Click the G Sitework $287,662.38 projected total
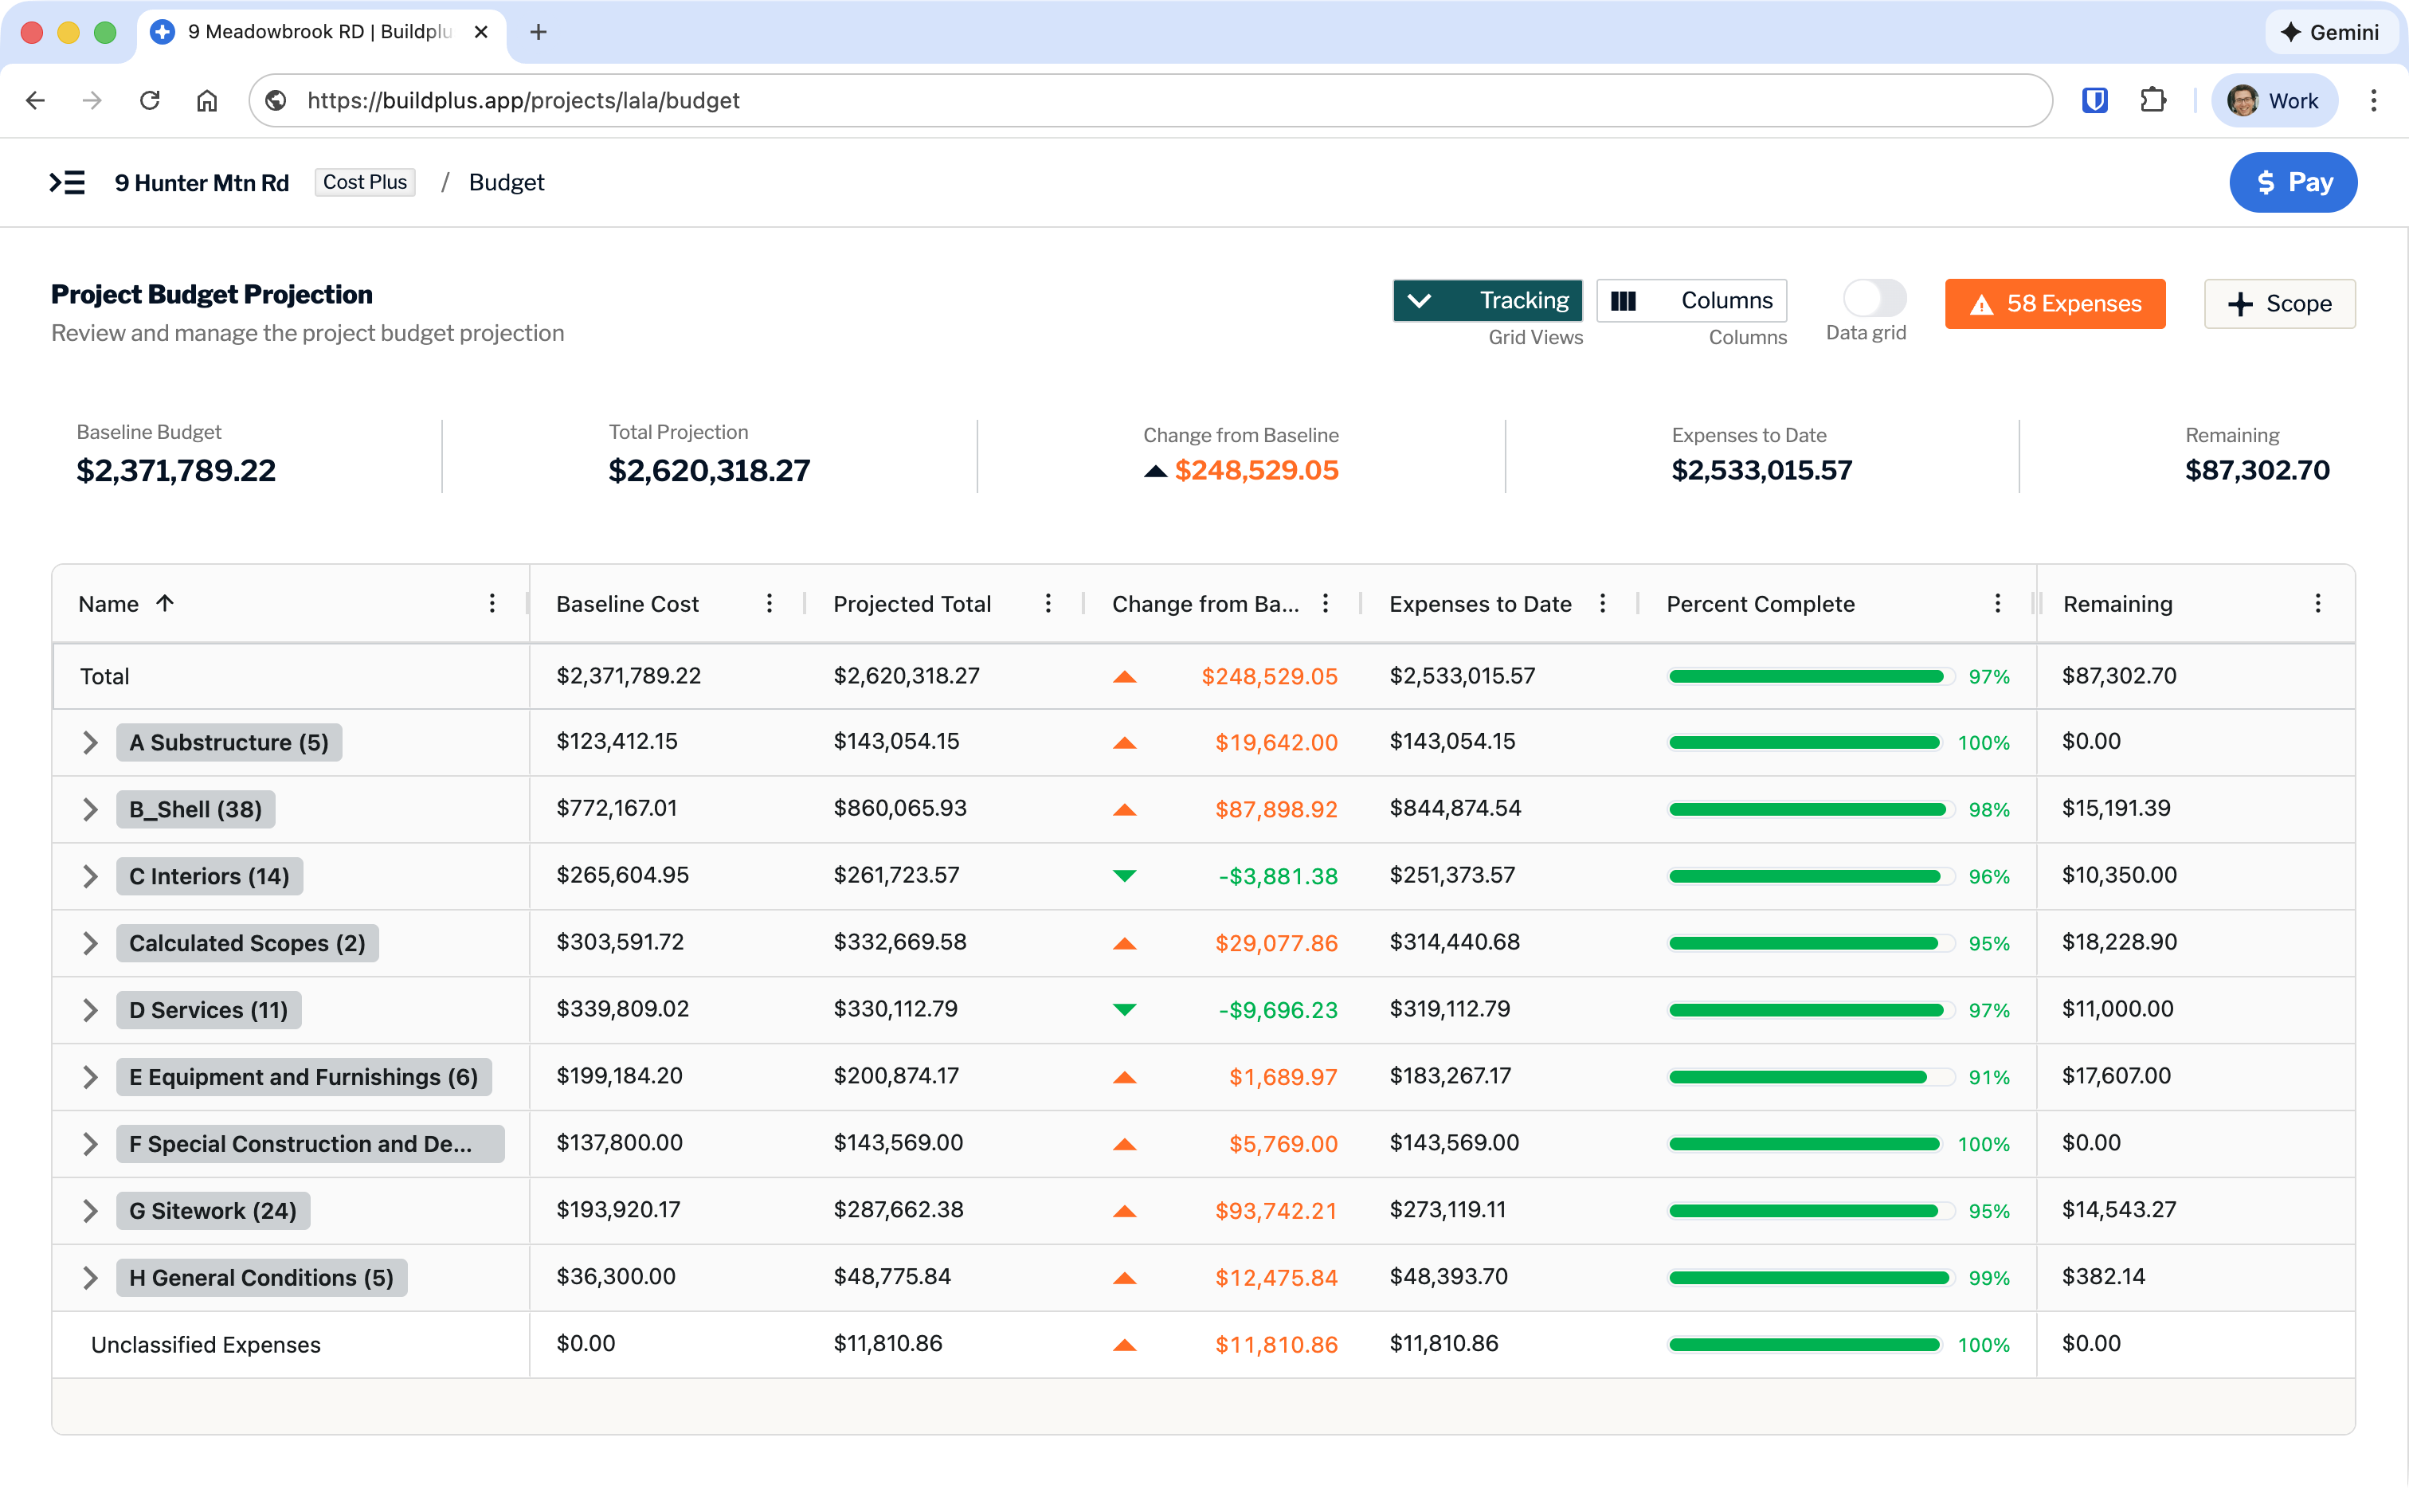The image size is (2409, 1512). tap(898, 1209)
